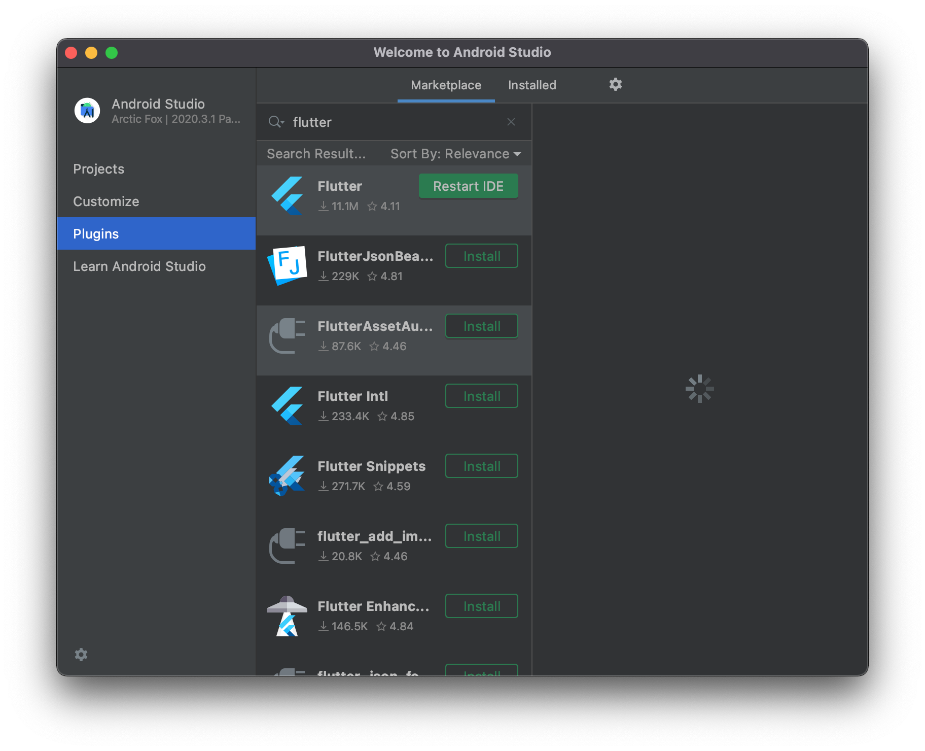Click the Android Studio name heading
The height and width of the screenshot is (751, 925).
click(x=158, y=104)
